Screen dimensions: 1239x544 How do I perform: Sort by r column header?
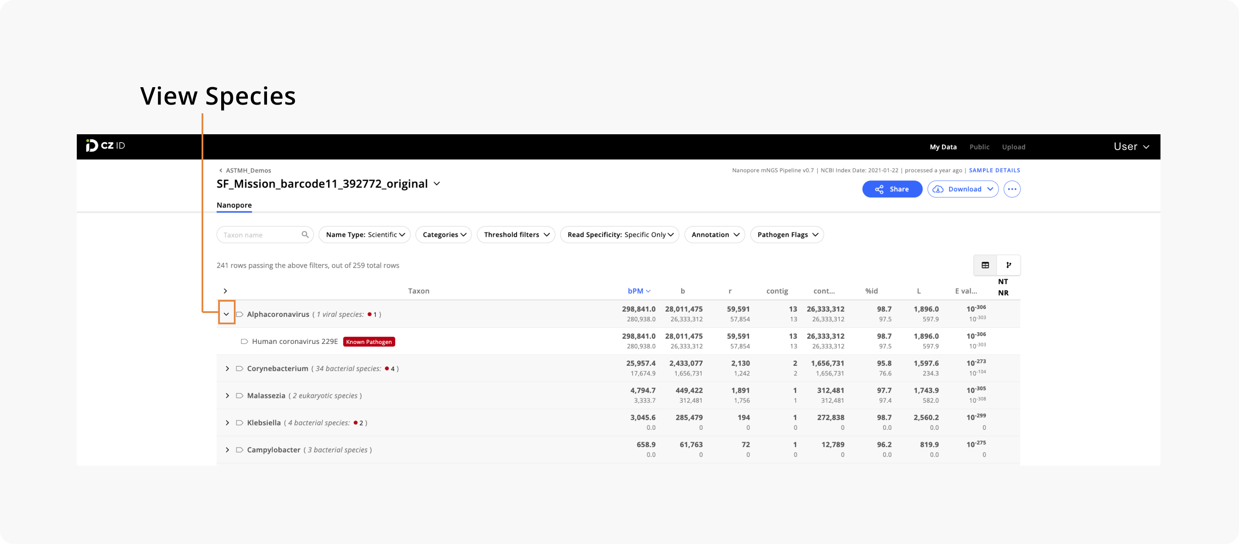tap(729, 291)
